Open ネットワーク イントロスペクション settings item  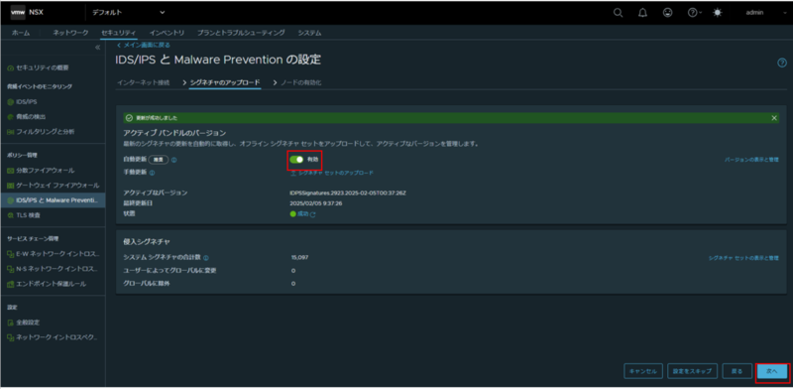[x=57, y=337]
